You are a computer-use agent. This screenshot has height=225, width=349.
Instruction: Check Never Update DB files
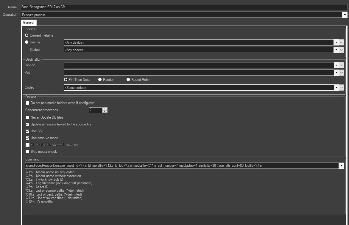(x=28, y=117)
